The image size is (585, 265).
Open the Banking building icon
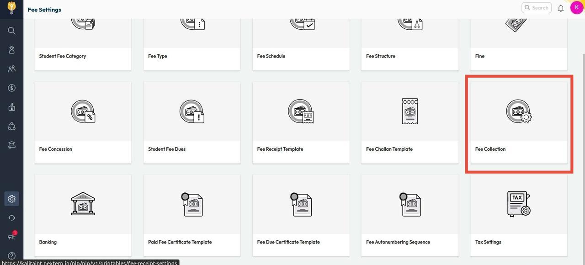coord(83,204)
